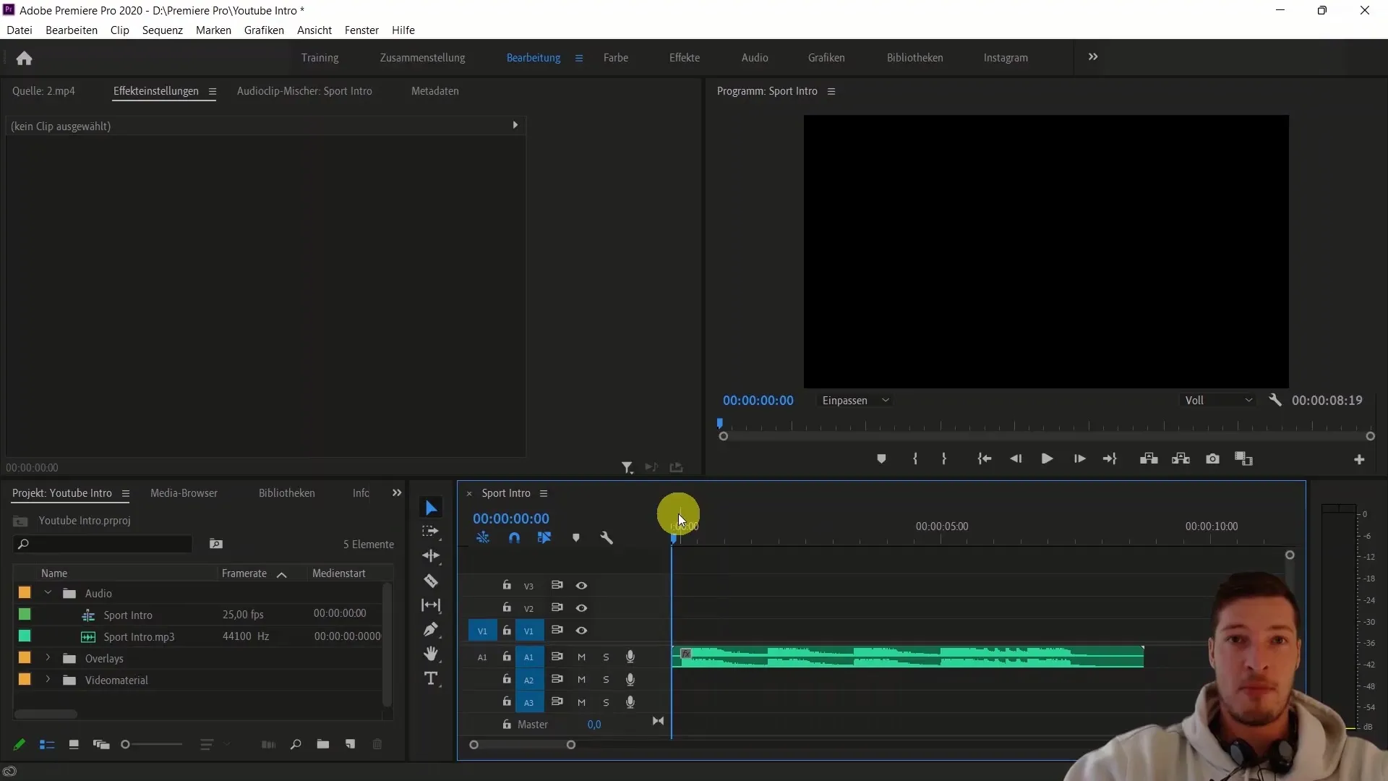Open the Program monitor button editor plus

pyautogui.click(x=1359, y=460)
